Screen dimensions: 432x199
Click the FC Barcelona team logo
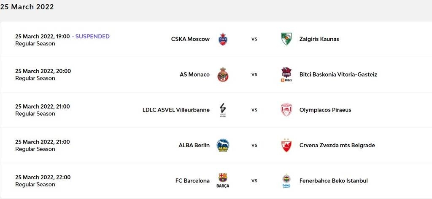pos(222,180)
